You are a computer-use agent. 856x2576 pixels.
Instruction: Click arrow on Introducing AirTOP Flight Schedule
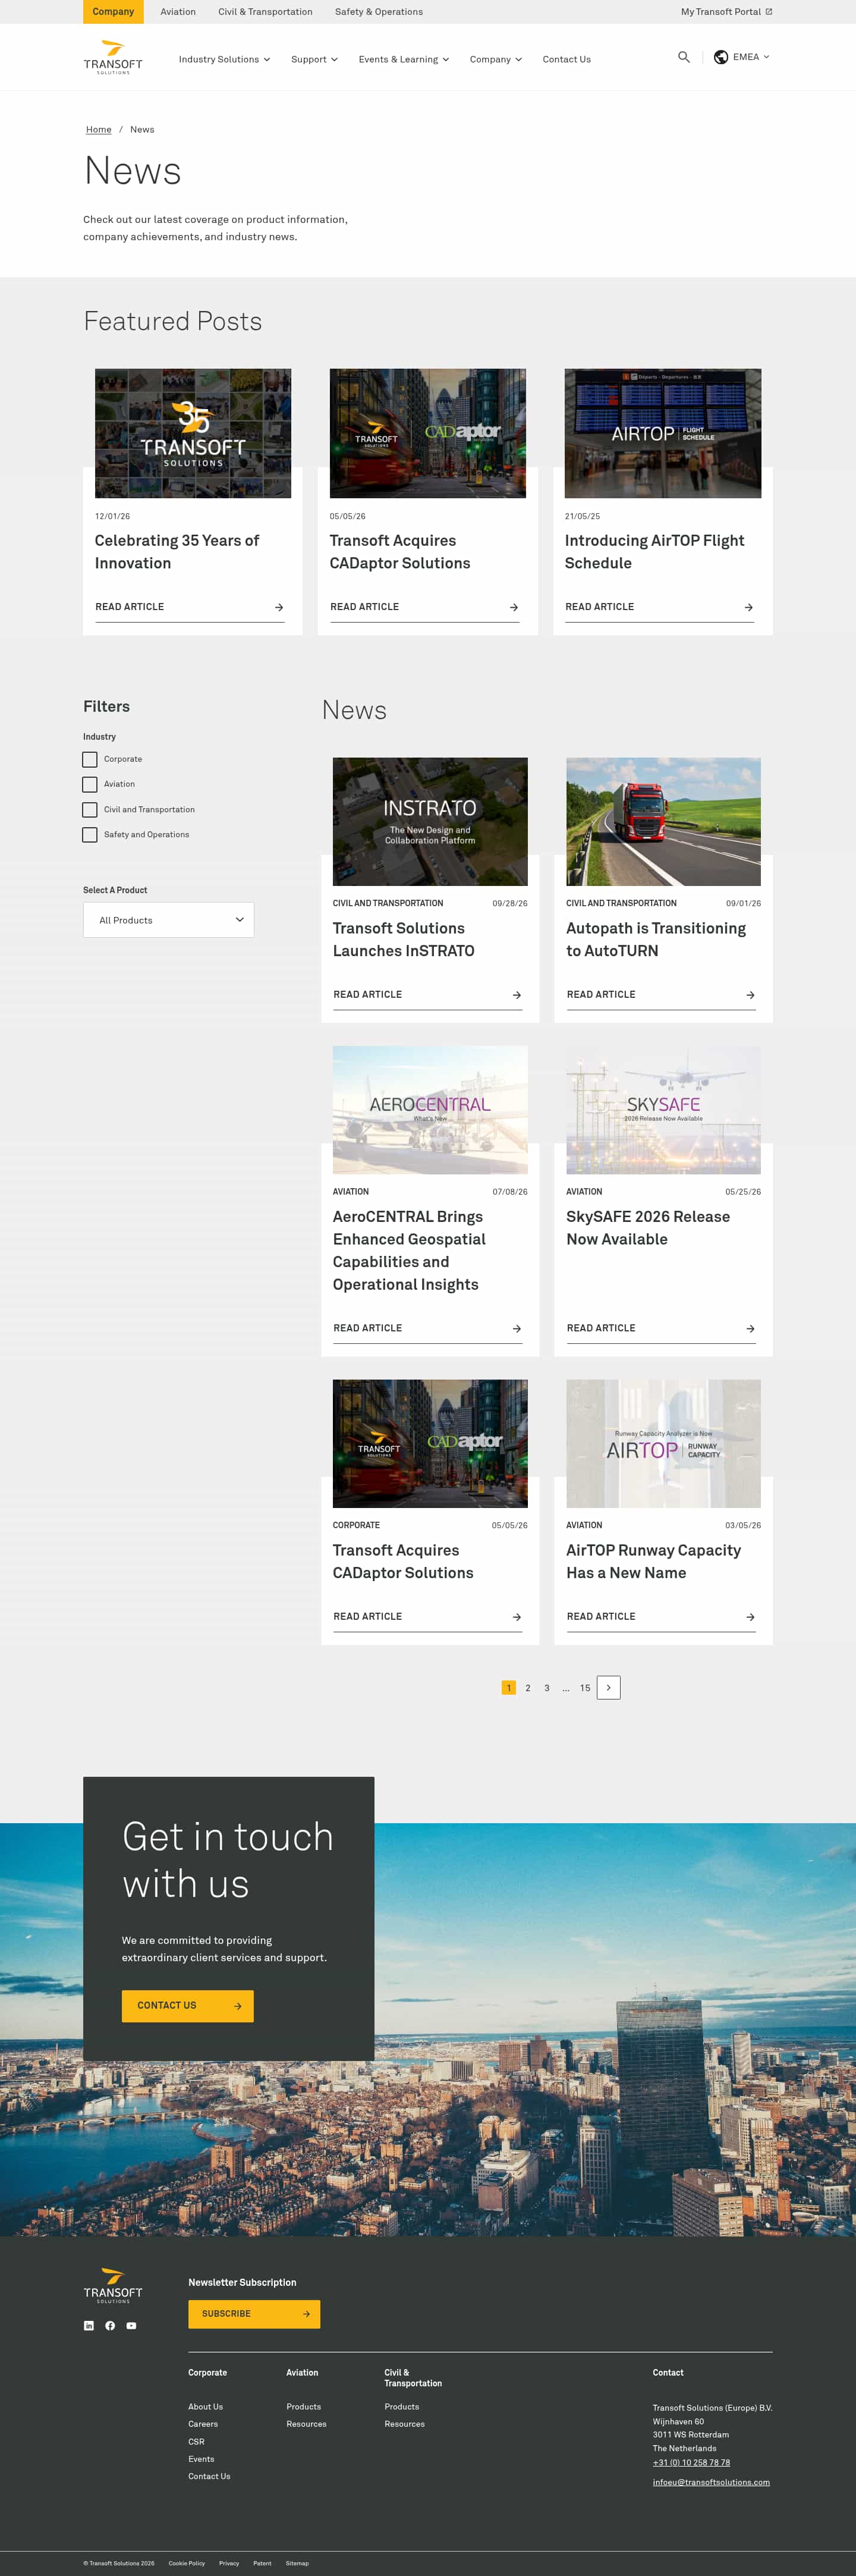pyautogui.click(x=748, y=607)
